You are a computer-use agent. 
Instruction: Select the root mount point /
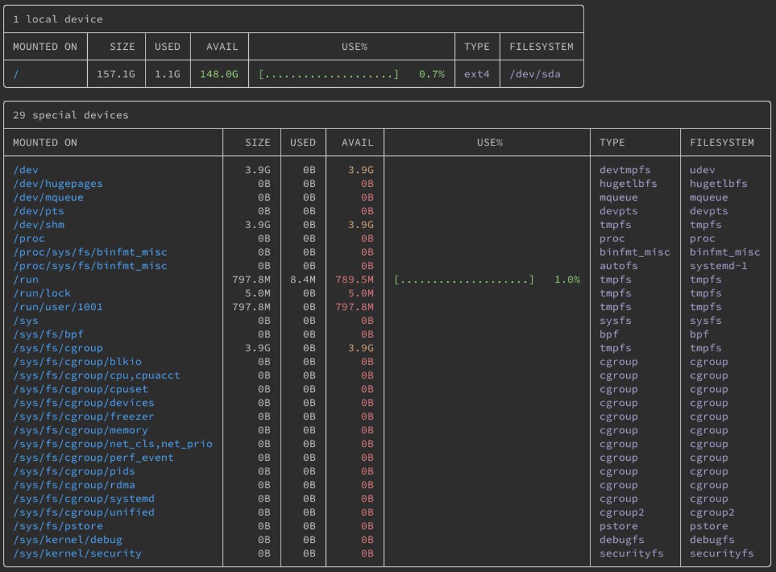point(16,73)
